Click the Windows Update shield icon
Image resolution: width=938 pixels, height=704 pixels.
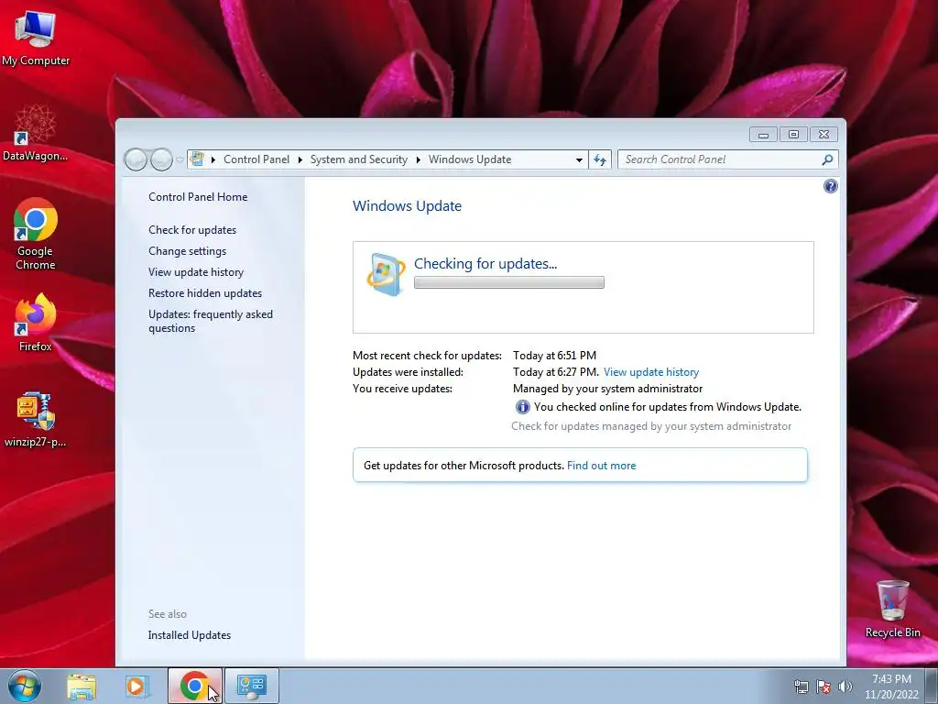coord(386,275)
